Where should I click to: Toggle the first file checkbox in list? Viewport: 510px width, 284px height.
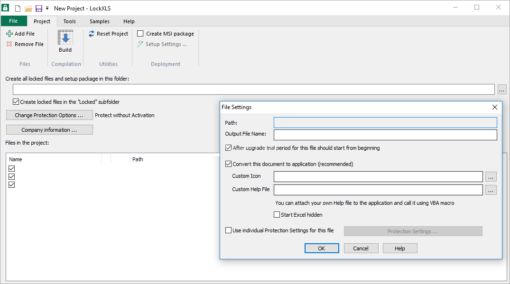tap(12, 168)
